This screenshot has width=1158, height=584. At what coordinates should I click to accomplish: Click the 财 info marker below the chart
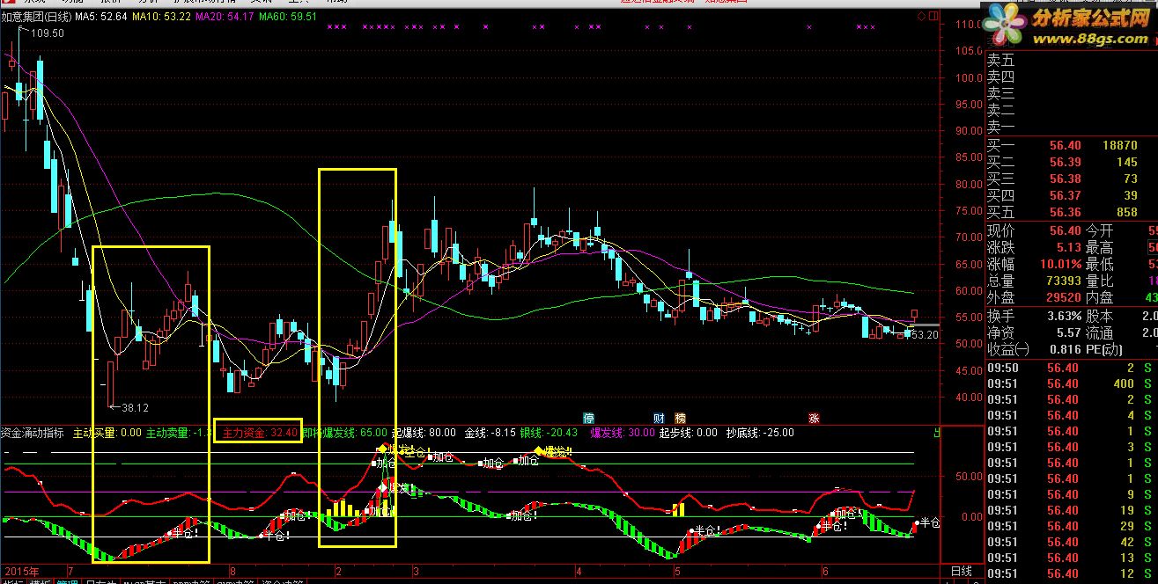pos(658,417)
